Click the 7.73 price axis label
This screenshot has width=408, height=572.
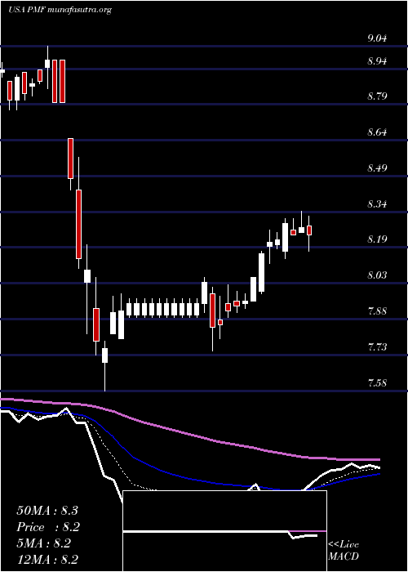[377, 347]
